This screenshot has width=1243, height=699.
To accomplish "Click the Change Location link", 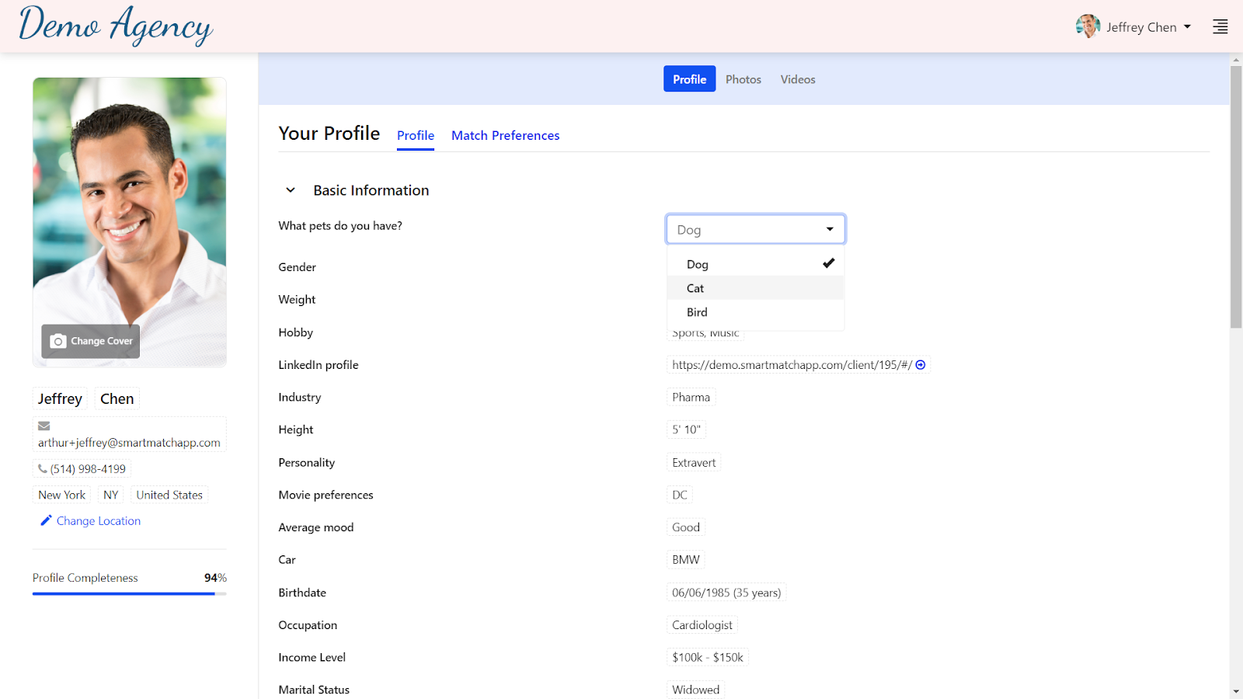I will [98, 520].
